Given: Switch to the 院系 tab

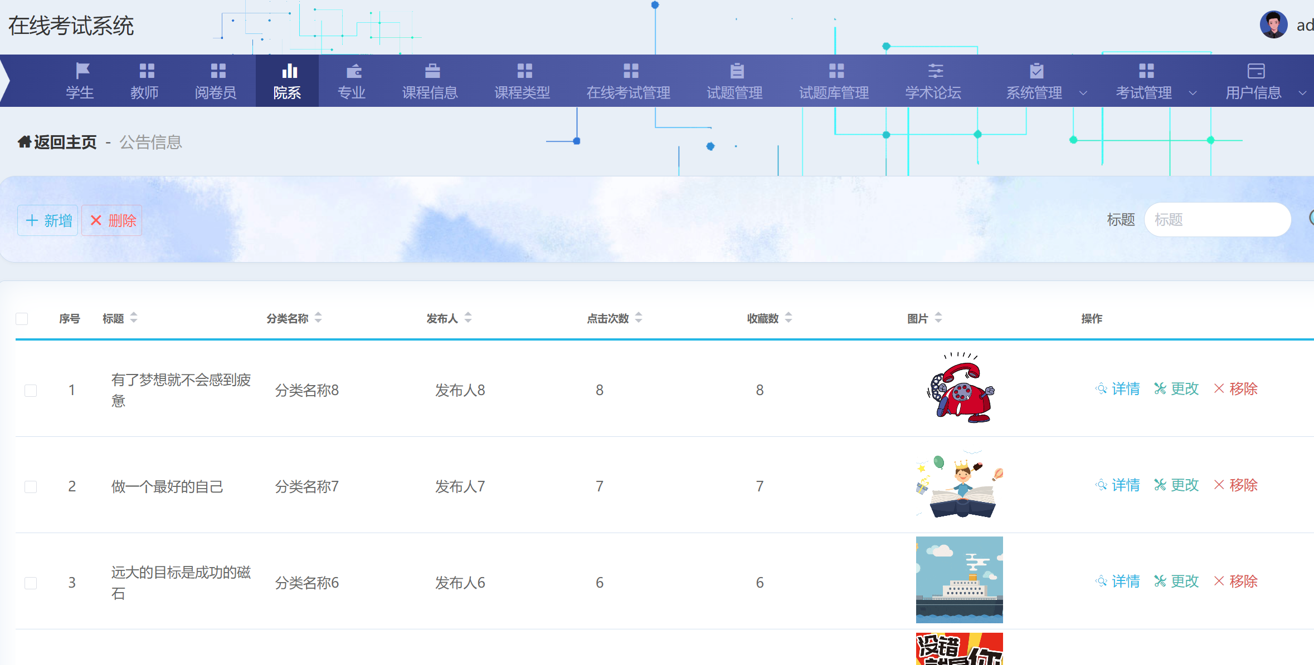Looking at the screenshot, I should tap(288, 81).
